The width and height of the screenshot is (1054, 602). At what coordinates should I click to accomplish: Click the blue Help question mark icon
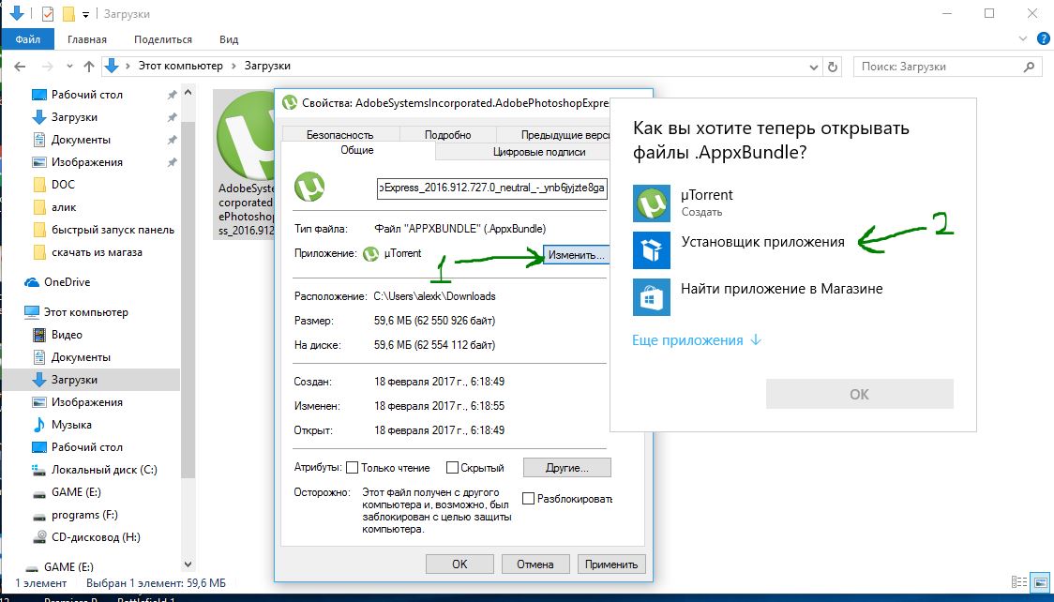[x=1044, y=39]
